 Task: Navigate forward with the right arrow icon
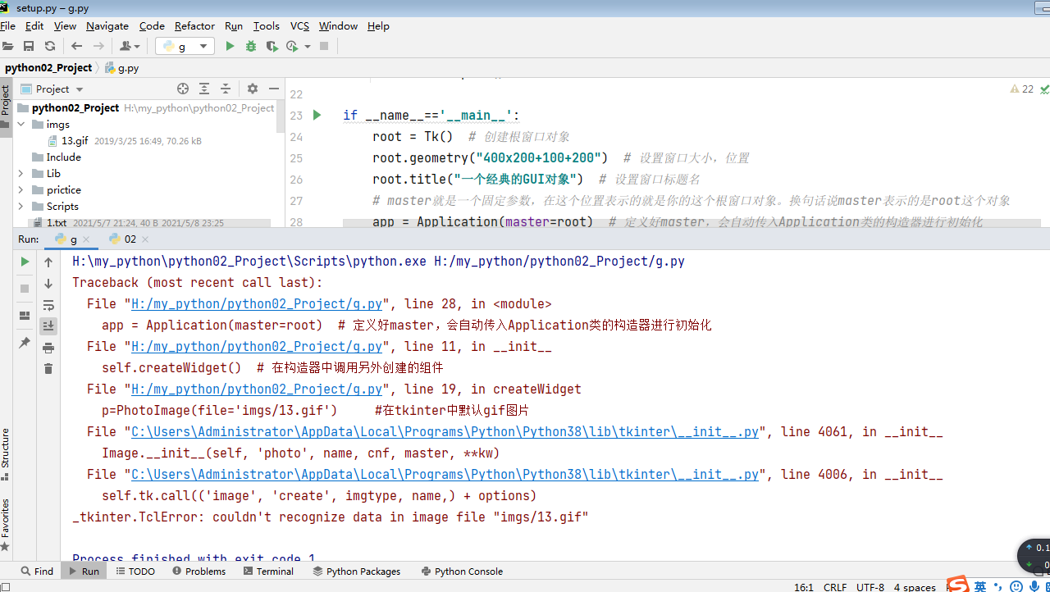[x=98, y=47]
